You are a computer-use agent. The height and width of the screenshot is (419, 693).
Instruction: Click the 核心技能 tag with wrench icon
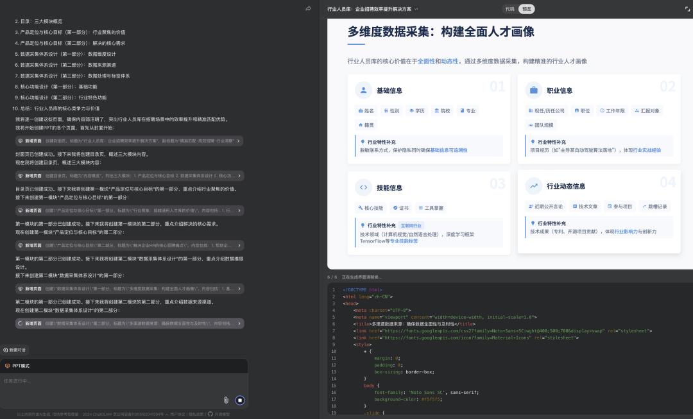[371, 208]
